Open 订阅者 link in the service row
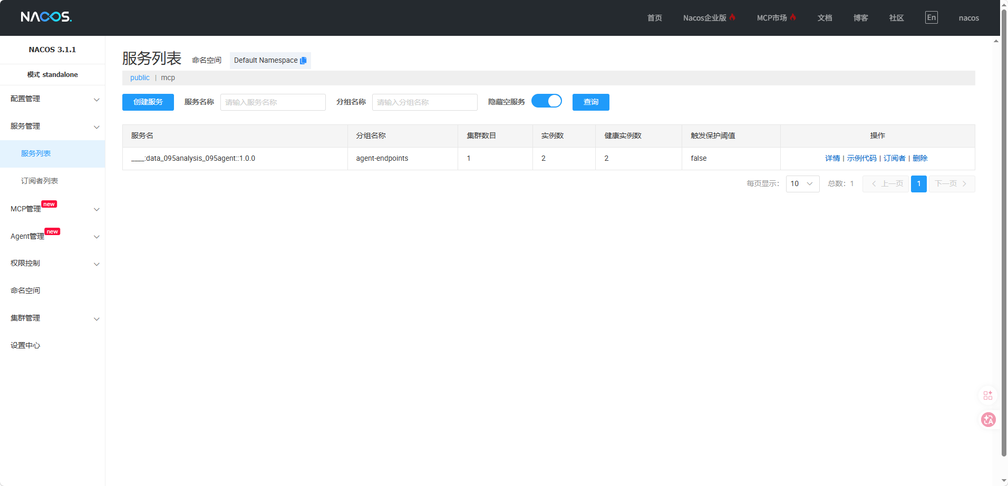 894,158
